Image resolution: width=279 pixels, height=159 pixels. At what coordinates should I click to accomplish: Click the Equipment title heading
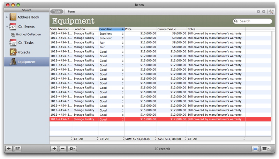pyautogui.click(x=73, y=21)
